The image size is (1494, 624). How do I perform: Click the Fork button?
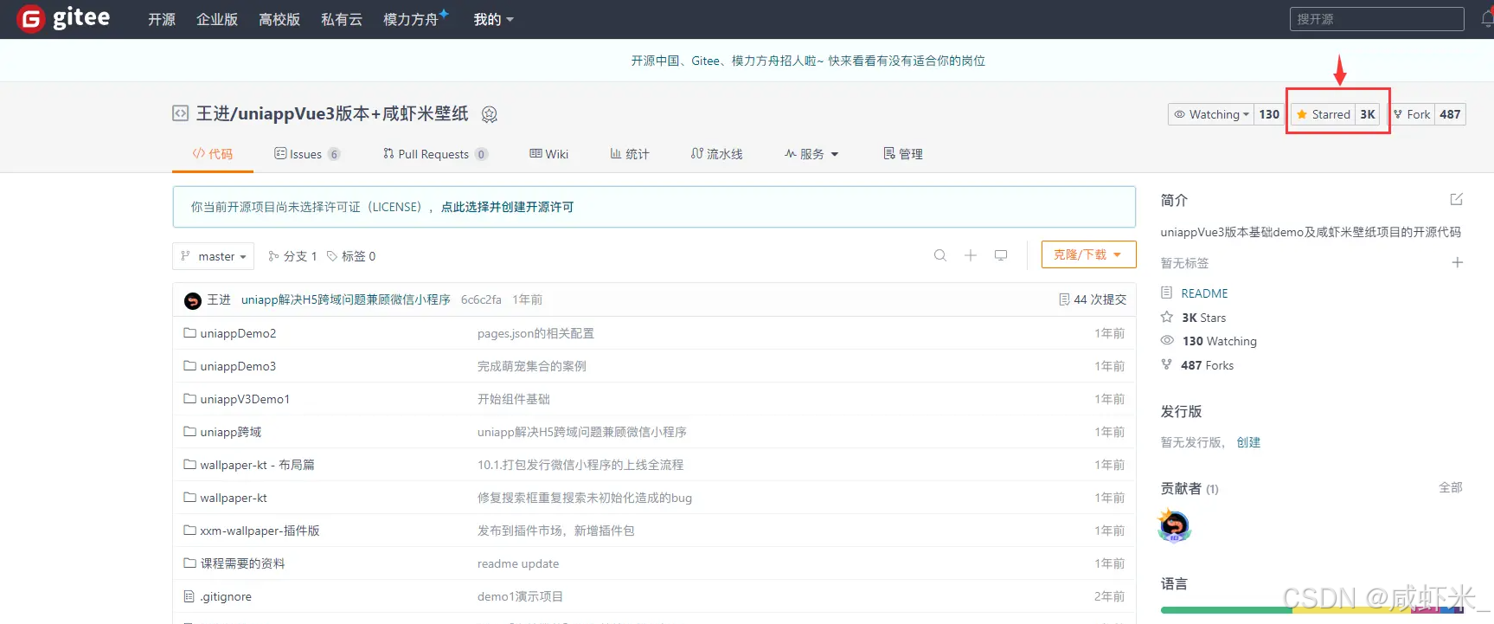click(x=1412, y=114)
